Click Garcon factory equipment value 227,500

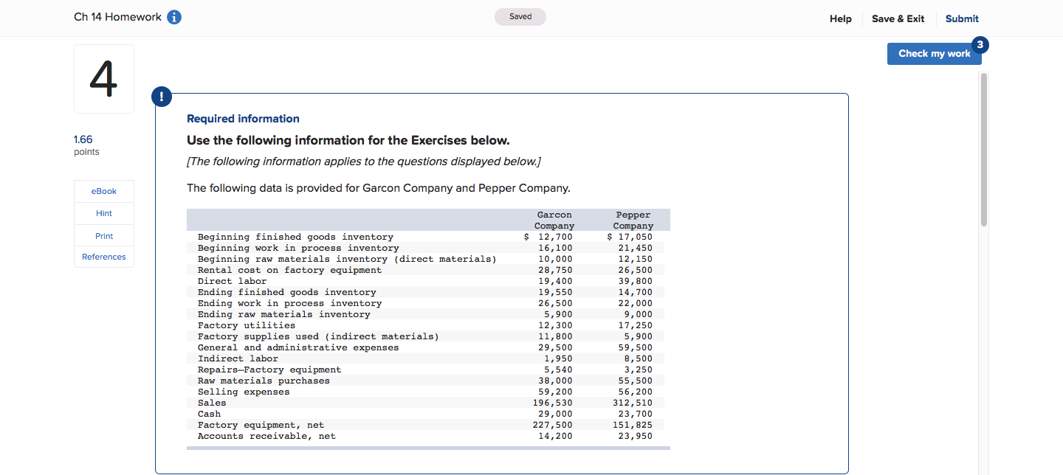pos(552,425)
